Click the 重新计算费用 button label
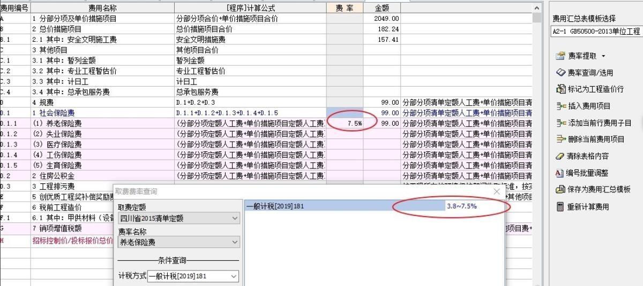 (x=589, y=206)
